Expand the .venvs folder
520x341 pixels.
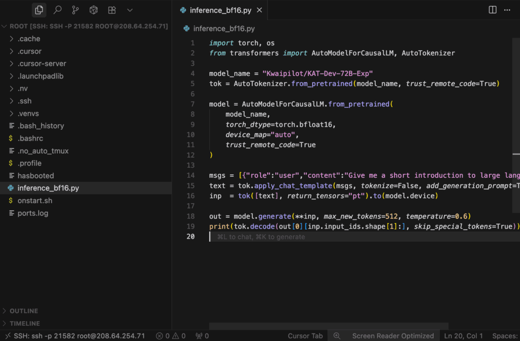click(x=28, y=113)
